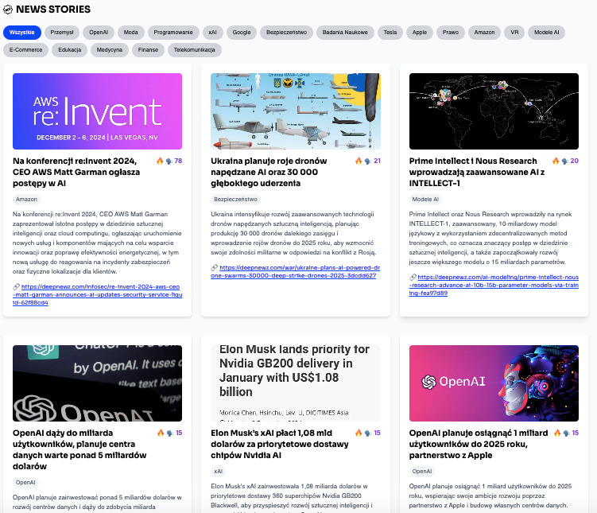
Task: Click link chain icon under AWS story
Action: coord(17,287)
